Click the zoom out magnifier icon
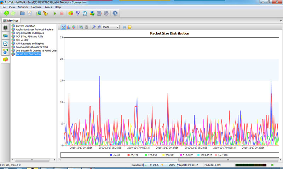 pos(99,27)
